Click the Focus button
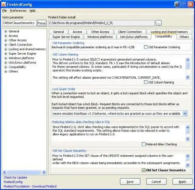Image resolution: width=195 pixels, height=190 pixels. (x=42, y=23)
